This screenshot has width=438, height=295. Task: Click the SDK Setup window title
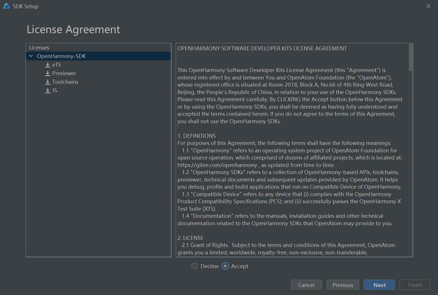click(26, 6)
